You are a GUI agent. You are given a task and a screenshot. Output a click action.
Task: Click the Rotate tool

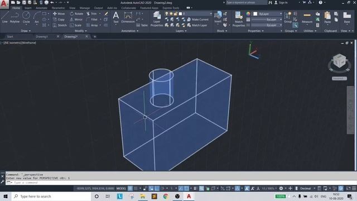point(76,13)
